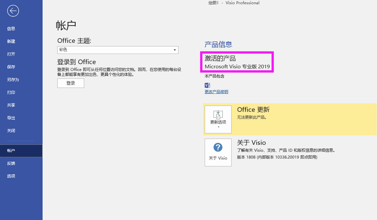Click the 关于 Visio question mark button
Viewport: 377px width, 220px height.
pyautogui.click(x=218, y=152)
